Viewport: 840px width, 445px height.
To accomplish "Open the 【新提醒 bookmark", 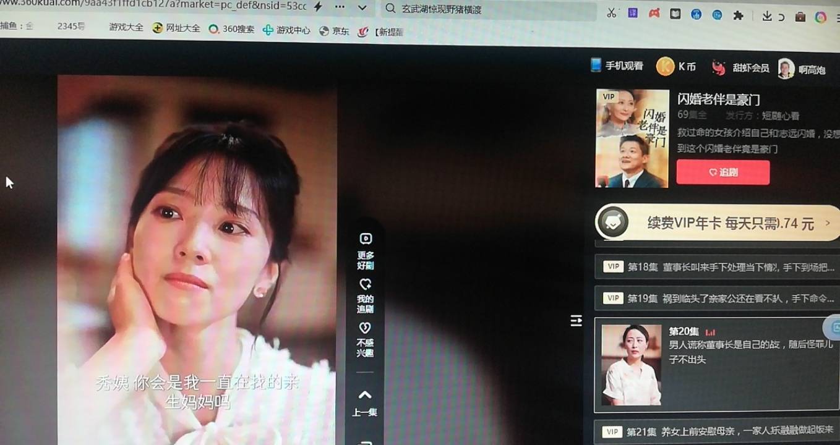I will [x=380, y=32].
